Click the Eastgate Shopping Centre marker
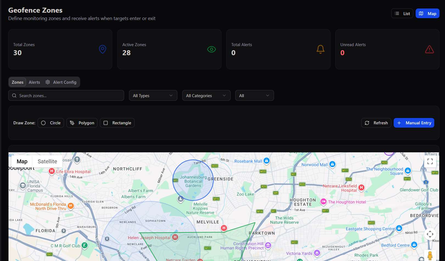 tap(399, 228)
